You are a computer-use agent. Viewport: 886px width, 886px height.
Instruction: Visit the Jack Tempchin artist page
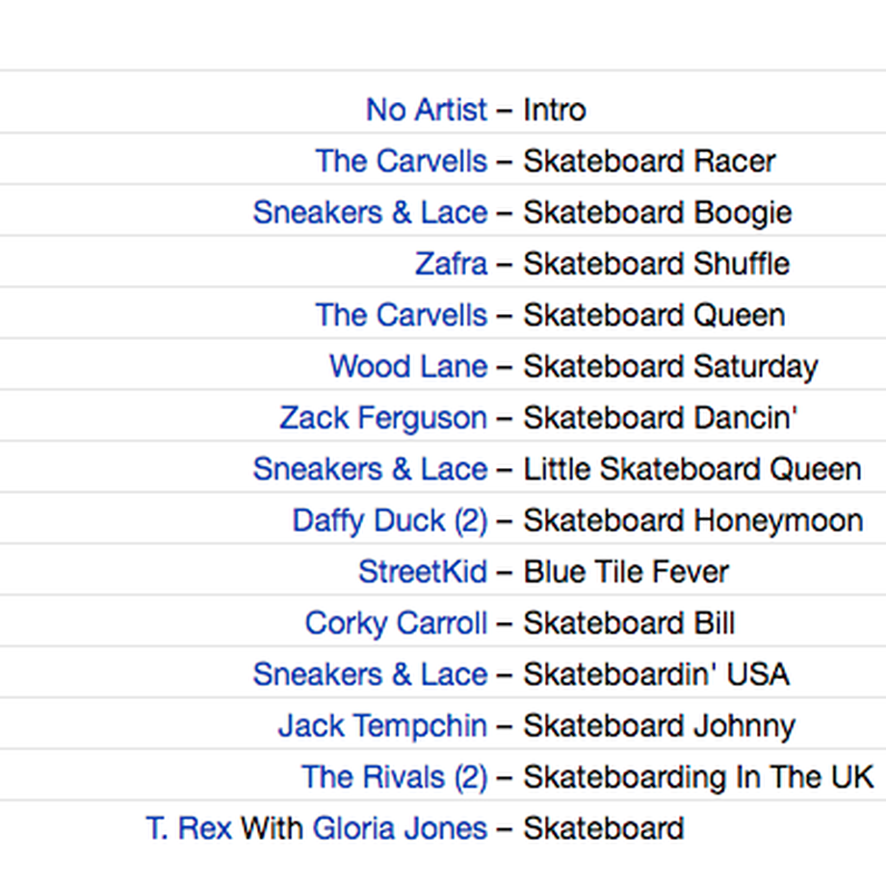[x=382, y=725]
